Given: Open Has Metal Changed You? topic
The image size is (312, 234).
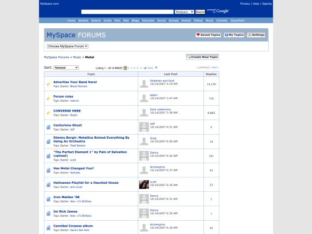Looking at the screenshot, I should pos(73,168).
